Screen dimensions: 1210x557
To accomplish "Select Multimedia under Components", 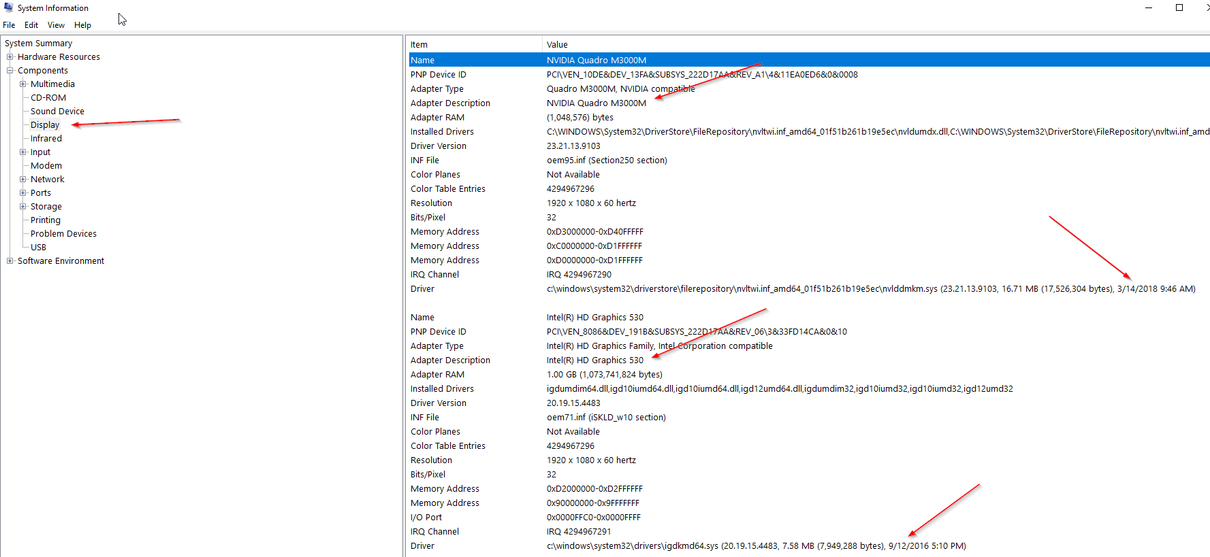I will click(52, 84).
